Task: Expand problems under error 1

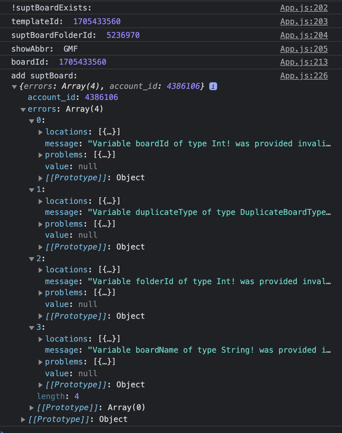Action: [x=41, y=224]
